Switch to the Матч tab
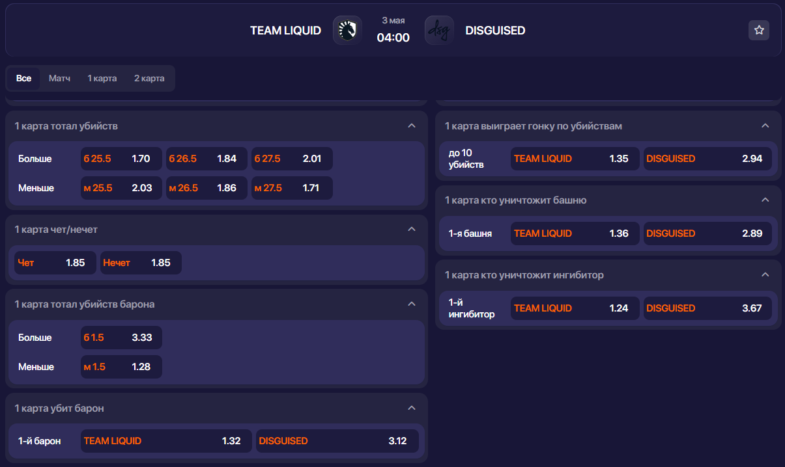785x467 pixels. pos(59,78)
